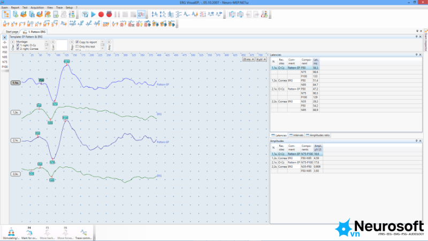Collapse the Avg section arrow

click(x=109, y=42)
